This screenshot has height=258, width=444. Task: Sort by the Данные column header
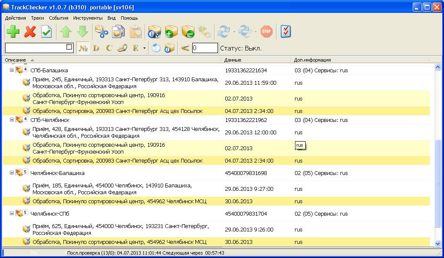(233, 60)
